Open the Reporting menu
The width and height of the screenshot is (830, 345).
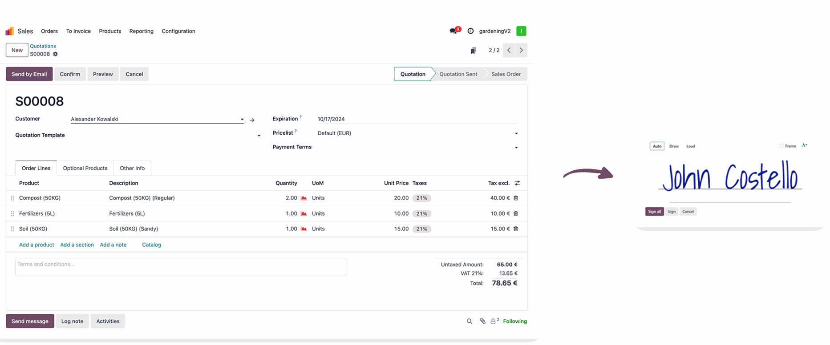(141, 31)
